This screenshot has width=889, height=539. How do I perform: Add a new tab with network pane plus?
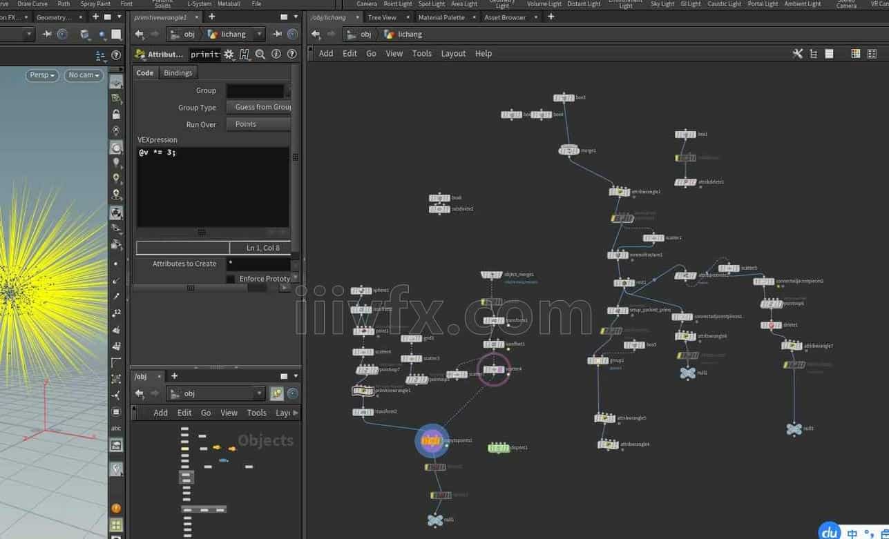click(551, 17)
